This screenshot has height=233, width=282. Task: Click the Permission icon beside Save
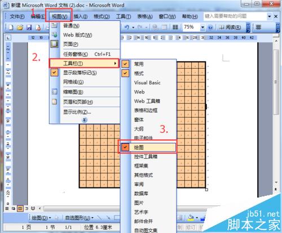point(38,28)
